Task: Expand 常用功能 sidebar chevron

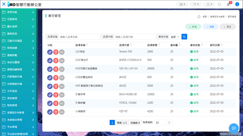Action: pyautogui.click(x=33, y=12)
